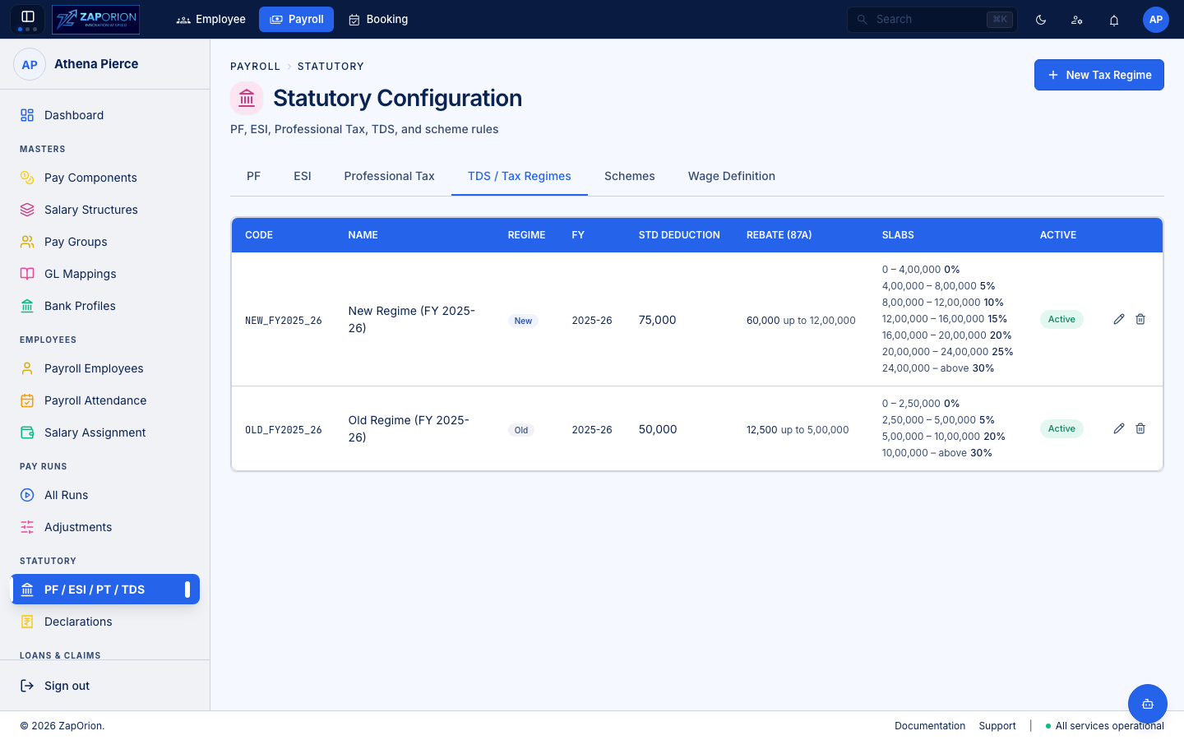The image size is (1184, 740).
Task: Open Payroll Attendance in sidebar
Action: pyautogui.click(x=105, y=400)
